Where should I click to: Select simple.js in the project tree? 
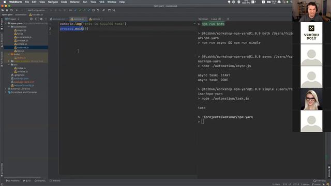pos(22,44)
